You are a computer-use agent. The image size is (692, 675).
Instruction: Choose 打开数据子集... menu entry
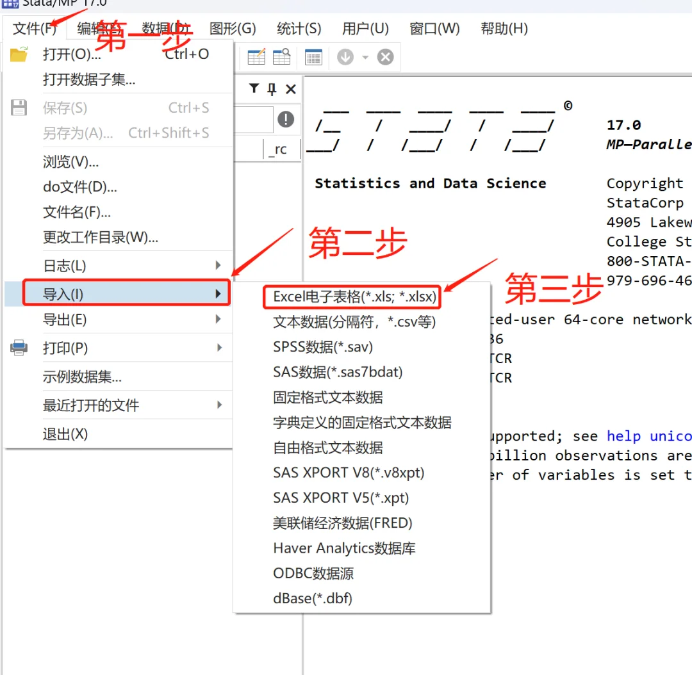(x=119, y=80)
